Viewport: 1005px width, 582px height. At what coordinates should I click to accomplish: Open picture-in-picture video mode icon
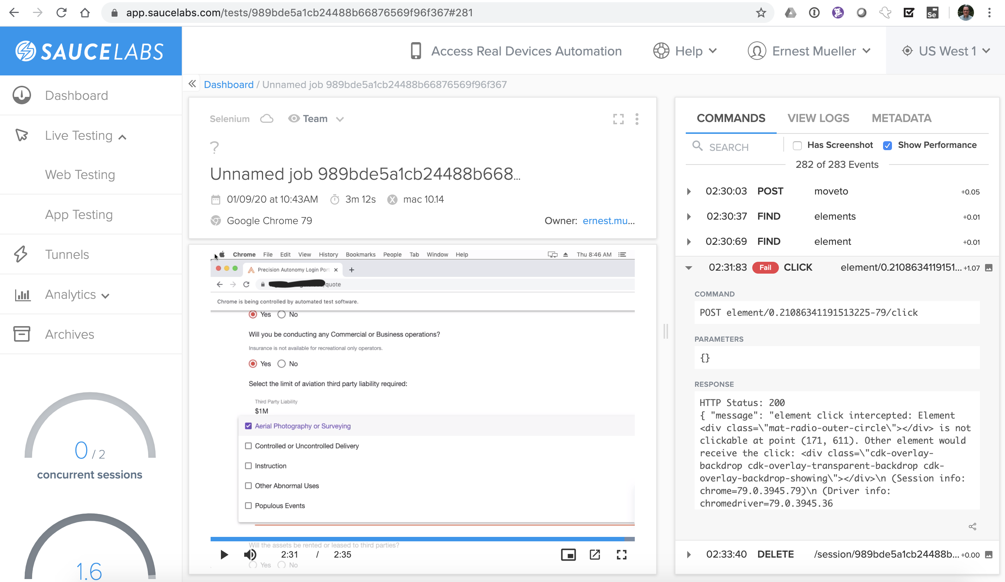(568, 555)
